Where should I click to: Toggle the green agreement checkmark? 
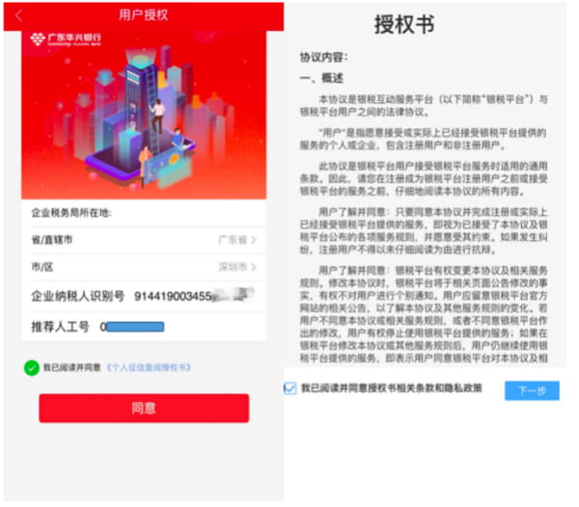pyautogui.click(x=32, y=367)
